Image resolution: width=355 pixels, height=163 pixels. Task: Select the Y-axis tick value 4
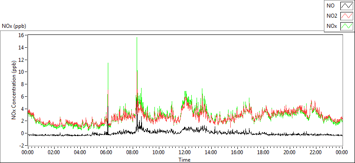[x=23, y=109]
